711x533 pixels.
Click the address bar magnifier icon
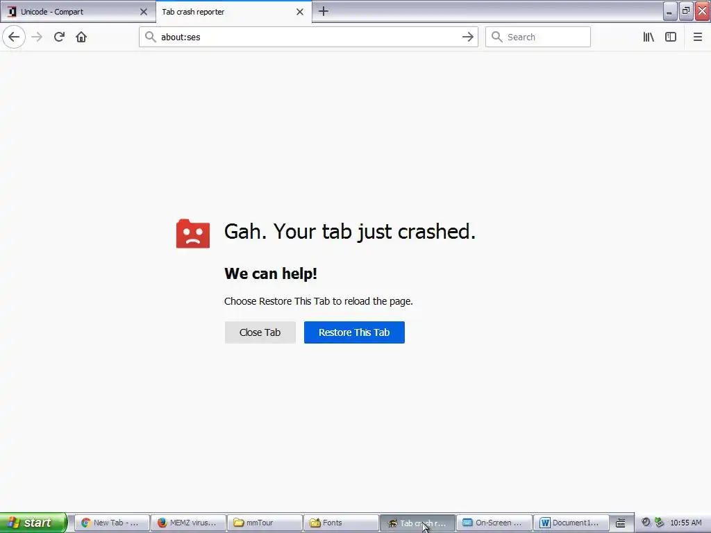[150, 37]
